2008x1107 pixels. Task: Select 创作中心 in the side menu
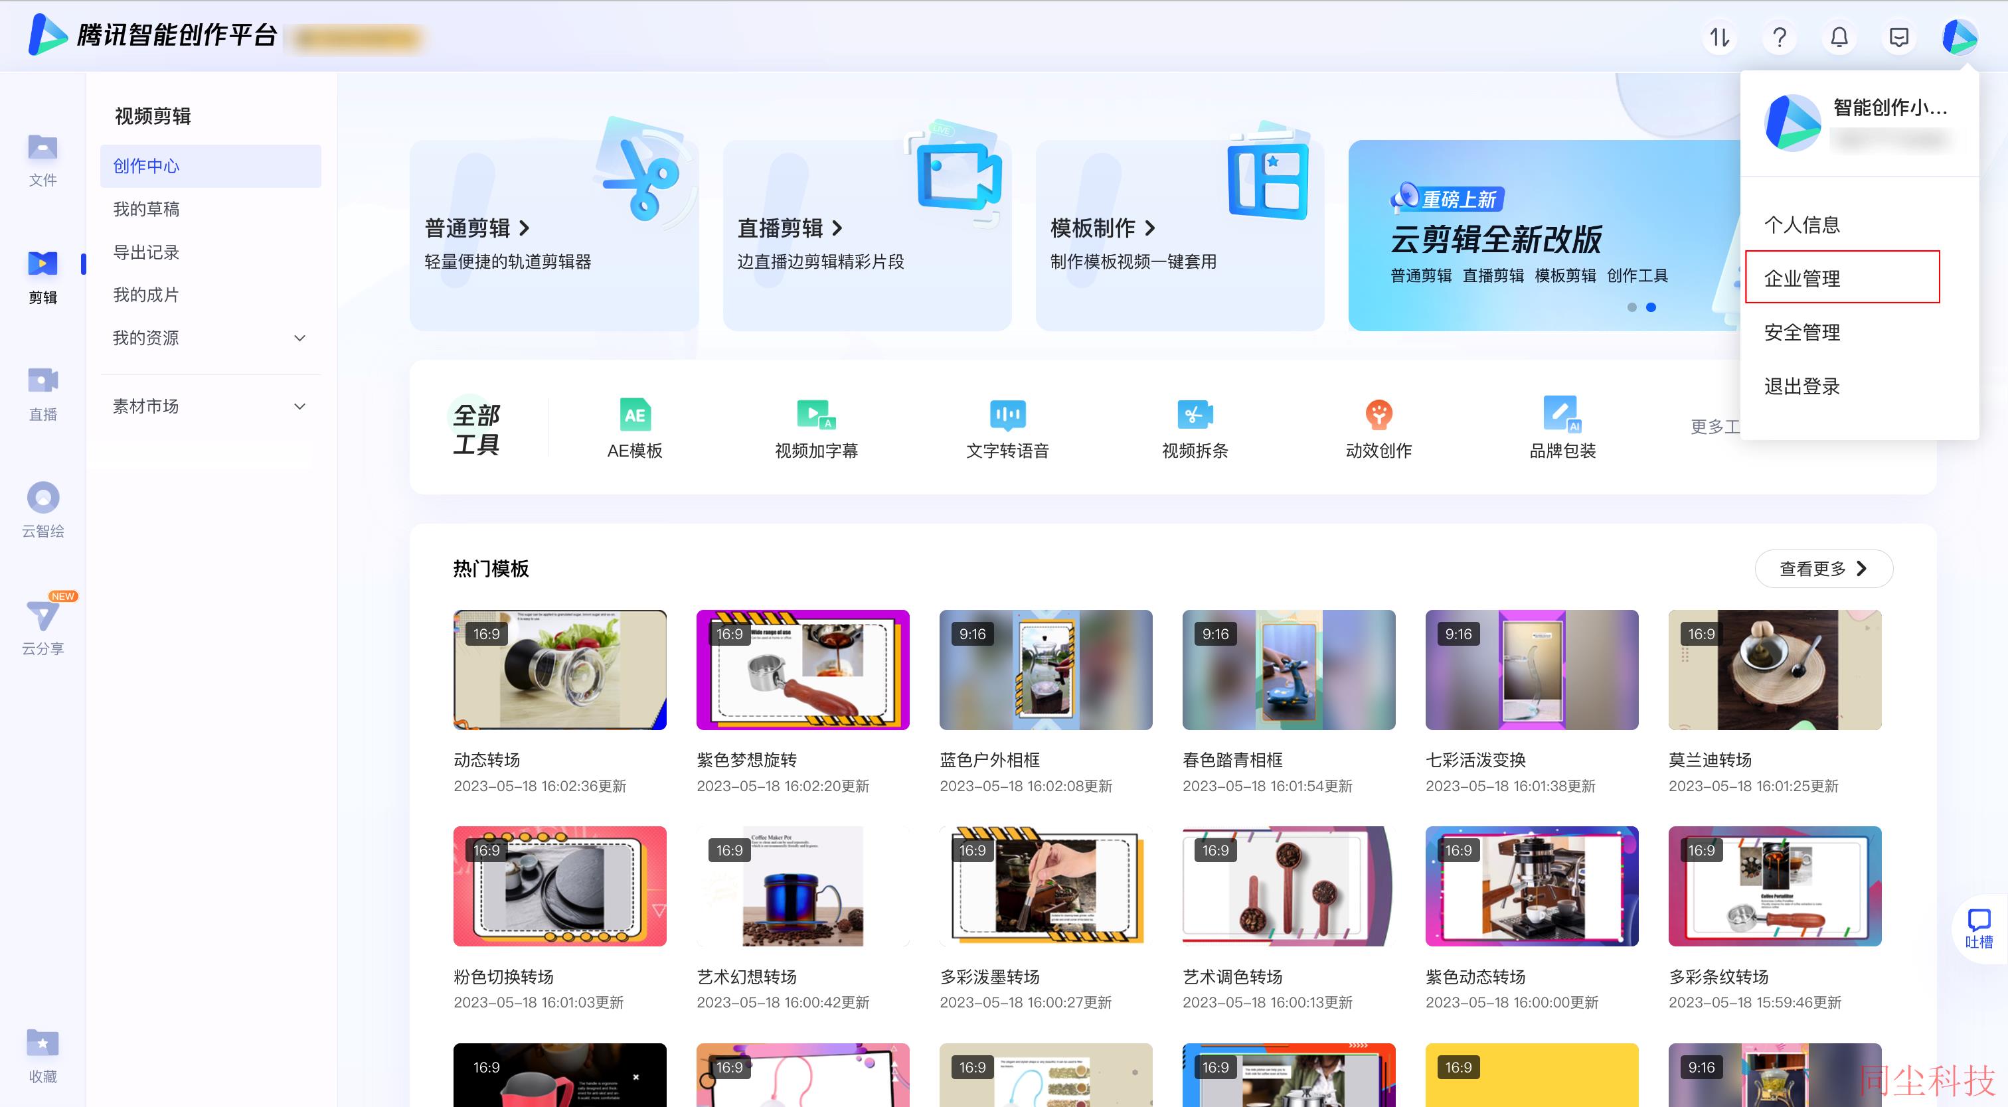[x=210, y=166]
